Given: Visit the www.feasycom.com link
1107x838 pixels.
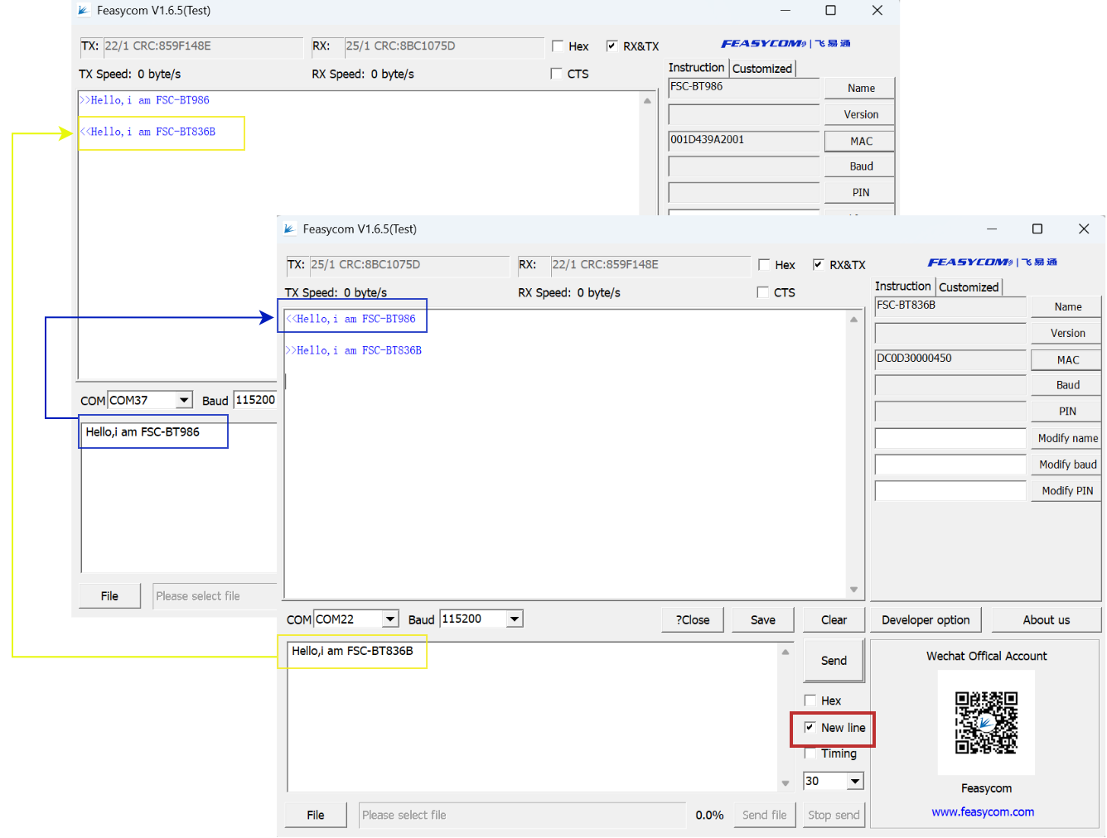Looking at the screenshot, I should coord(983,812).
